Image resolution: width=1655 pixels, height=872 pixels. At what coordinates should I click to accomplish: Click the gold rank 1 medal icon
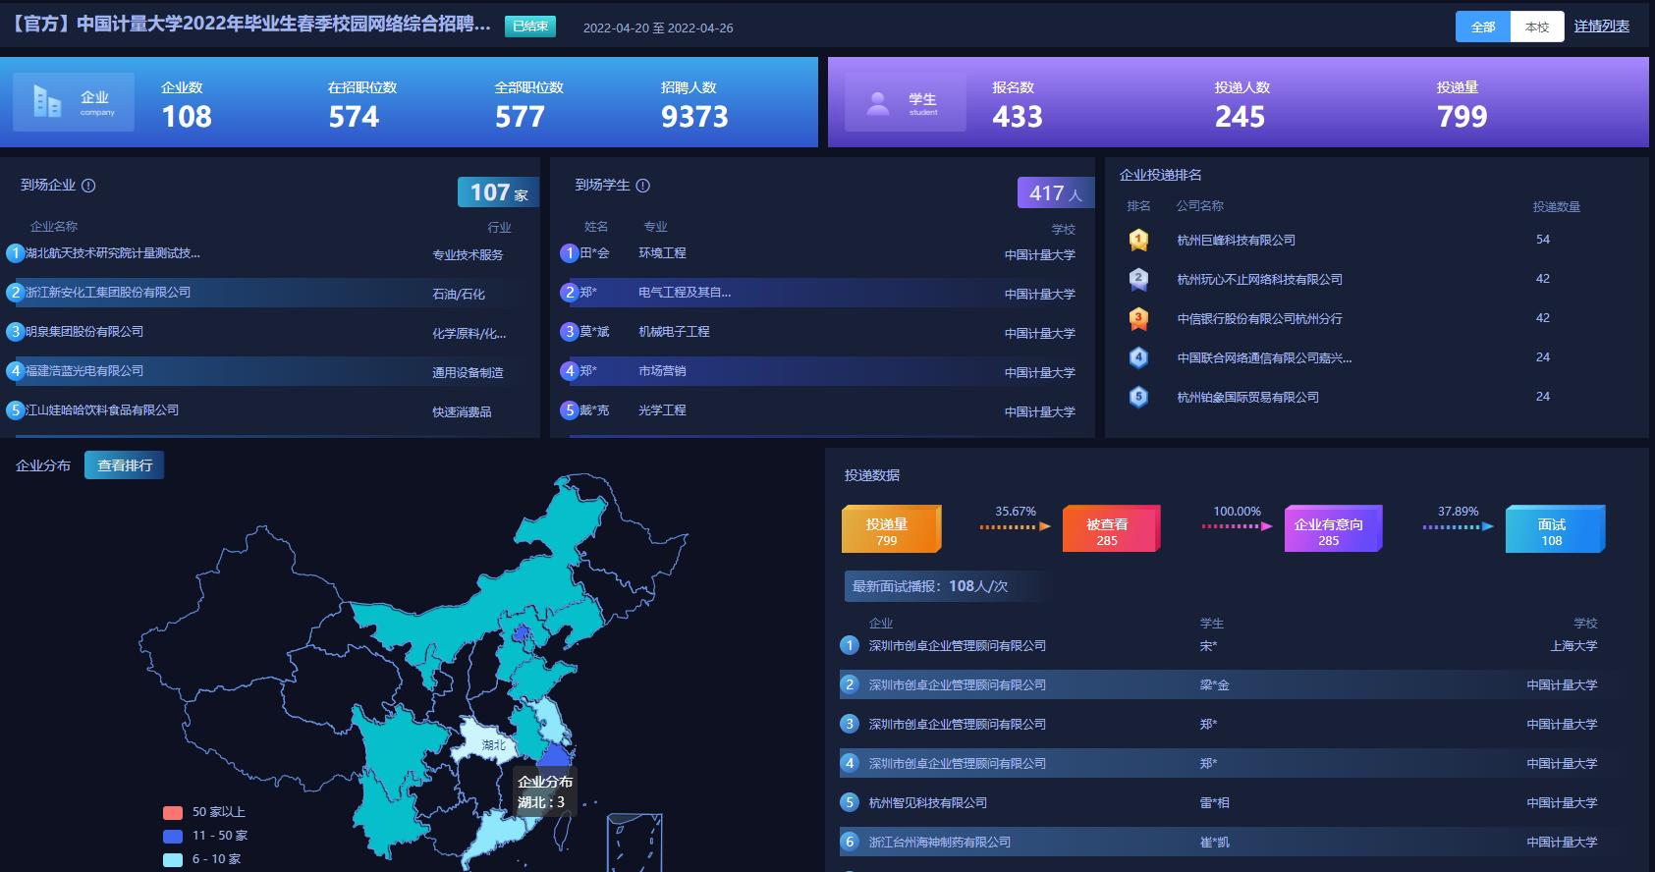pyautogui.click(x=1138, y=240)
